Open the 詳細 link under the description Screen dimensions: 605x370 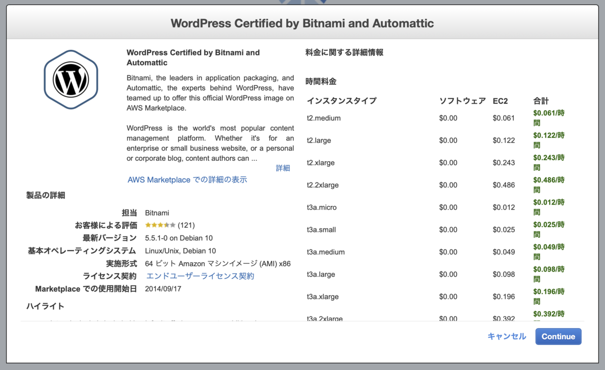point(283,168)
